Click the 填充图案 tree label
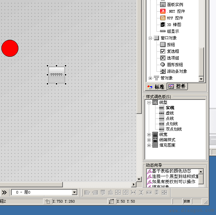 coord(167,145)
